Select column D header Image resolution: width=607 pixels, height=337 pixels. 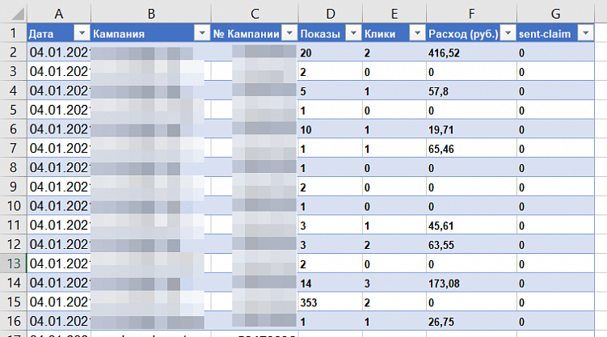coord(331,14)
